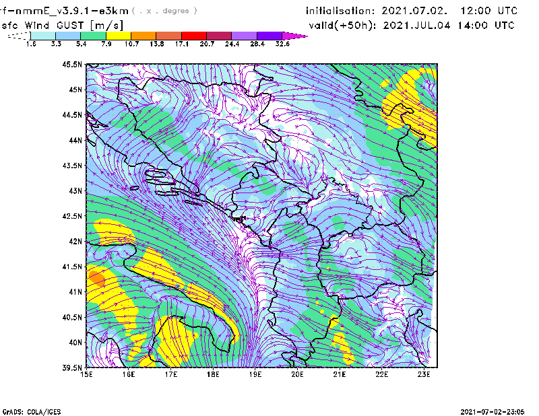Click the legend value 5.4

click(x=81, y=44)
